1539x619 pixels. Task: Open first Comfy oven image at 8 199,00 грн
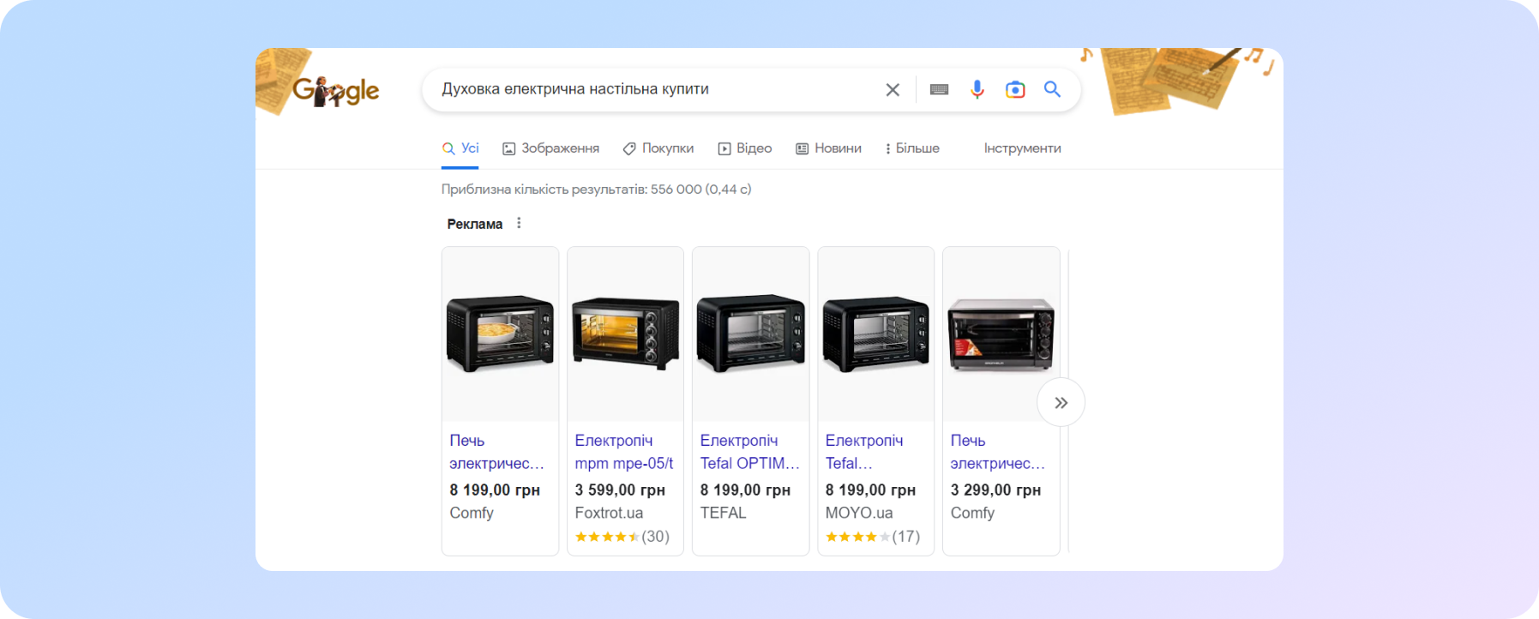pyautogui.click(x=501, y=334)
